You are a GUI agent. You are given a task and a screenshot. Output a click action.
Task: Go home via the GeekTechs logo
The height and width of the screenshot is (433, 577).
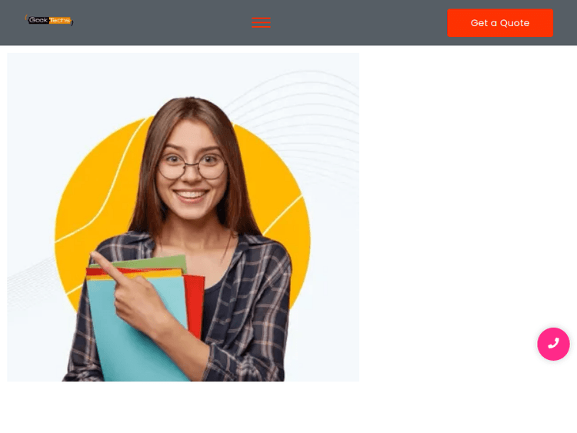pyautogui.click(x=49, y=20)
